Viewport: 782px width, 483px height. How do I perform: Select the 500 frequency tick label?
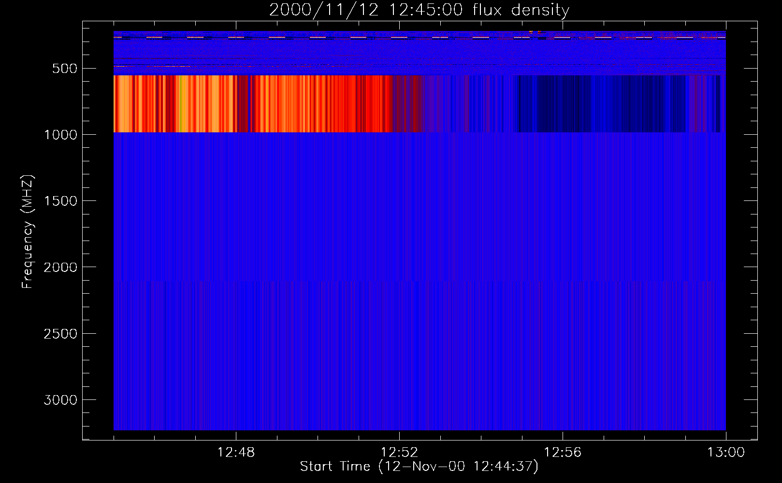[x=65, y=69]
